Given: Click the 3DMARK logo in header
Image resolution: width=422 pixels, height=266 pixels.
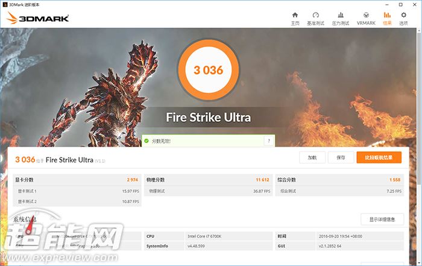Looking at the screenshot, I should click(x=36, y=18).
